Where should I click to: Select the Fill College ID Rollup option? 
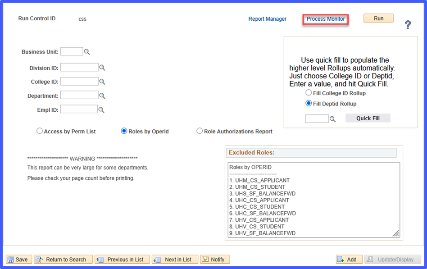309,93
